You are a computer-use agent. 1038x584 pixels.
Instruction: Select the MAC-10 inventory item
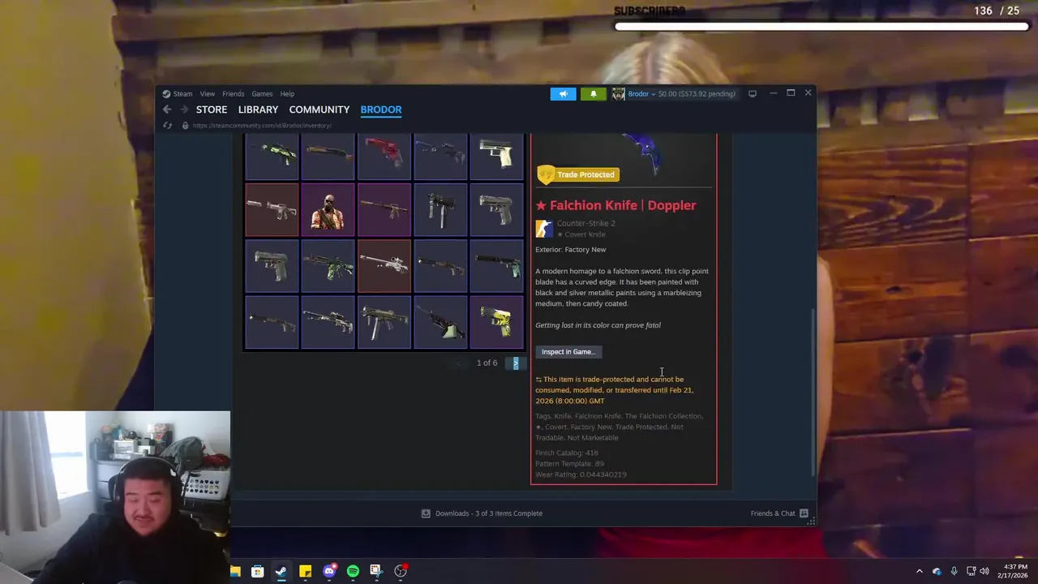tap(440, 210)
